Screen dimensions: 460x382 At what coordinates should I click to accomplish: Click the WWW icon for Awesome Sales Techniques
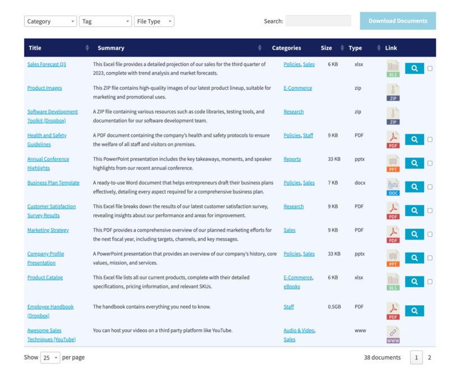pos(392,334)
